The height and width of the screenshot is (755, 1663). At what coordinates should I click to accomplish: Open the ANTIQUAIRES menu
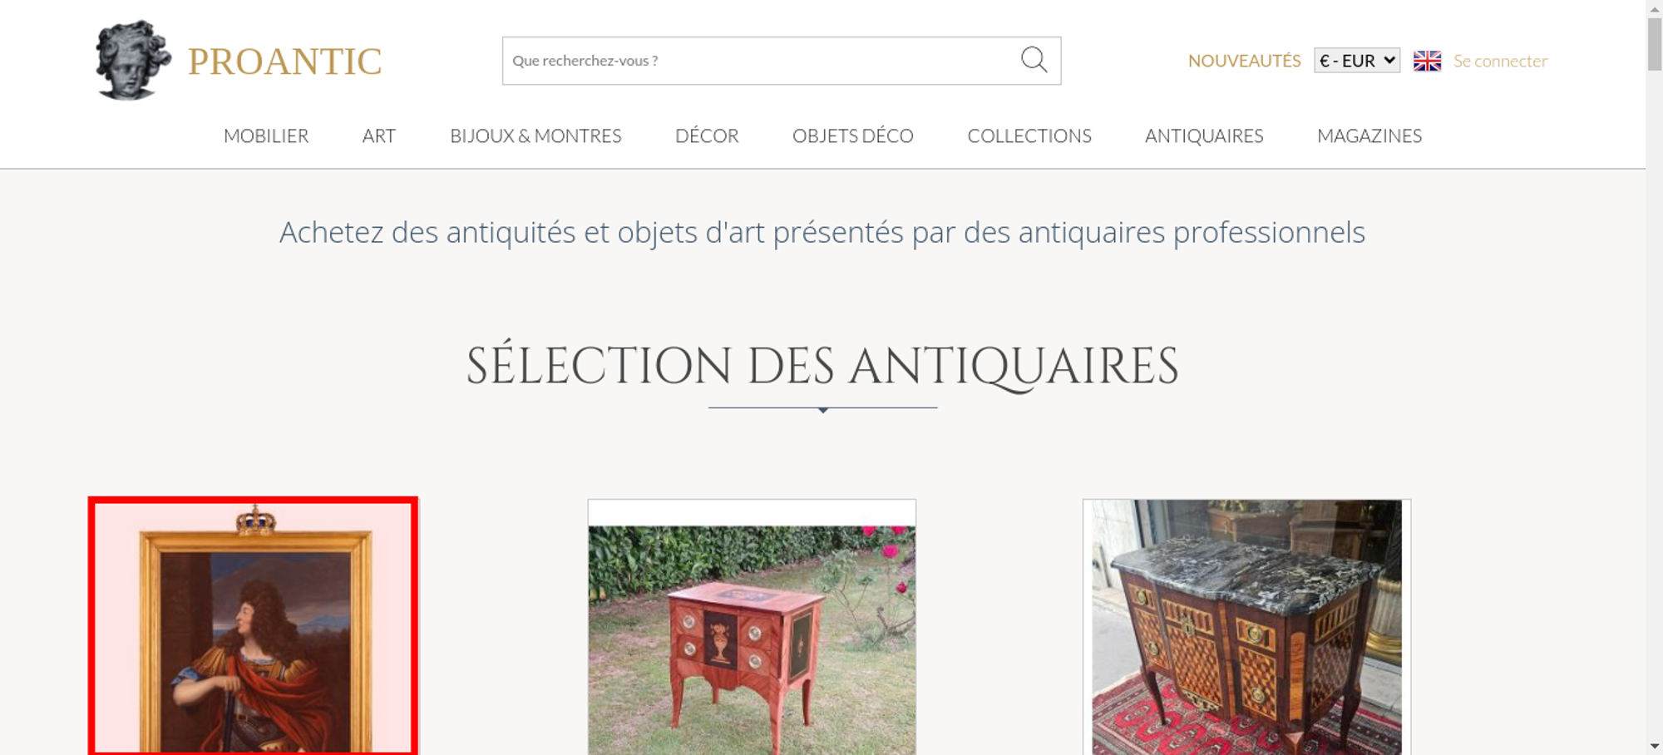pos(1204,136)
